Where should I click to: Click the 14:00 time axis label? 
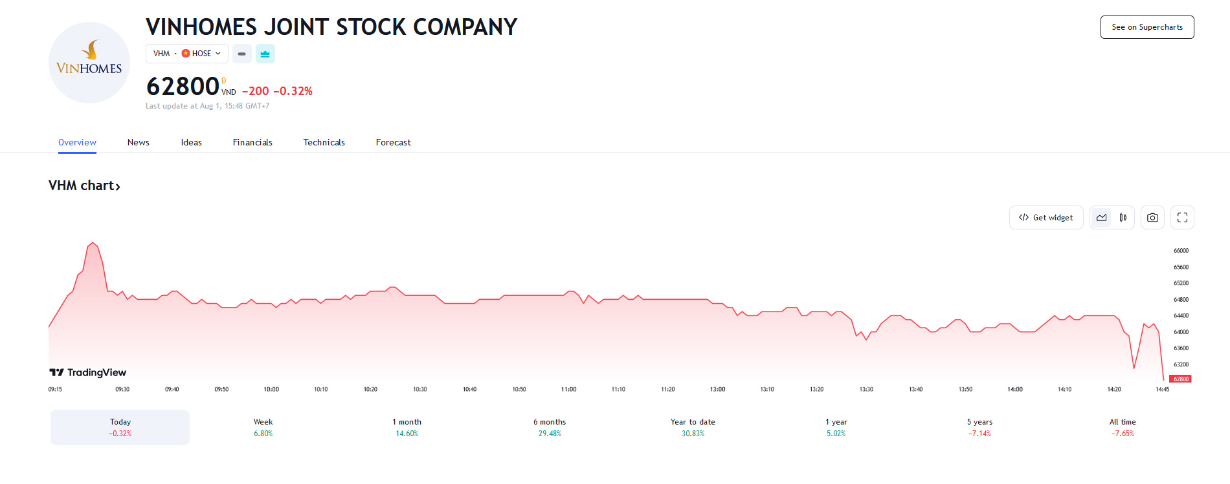click(1015, 390)
